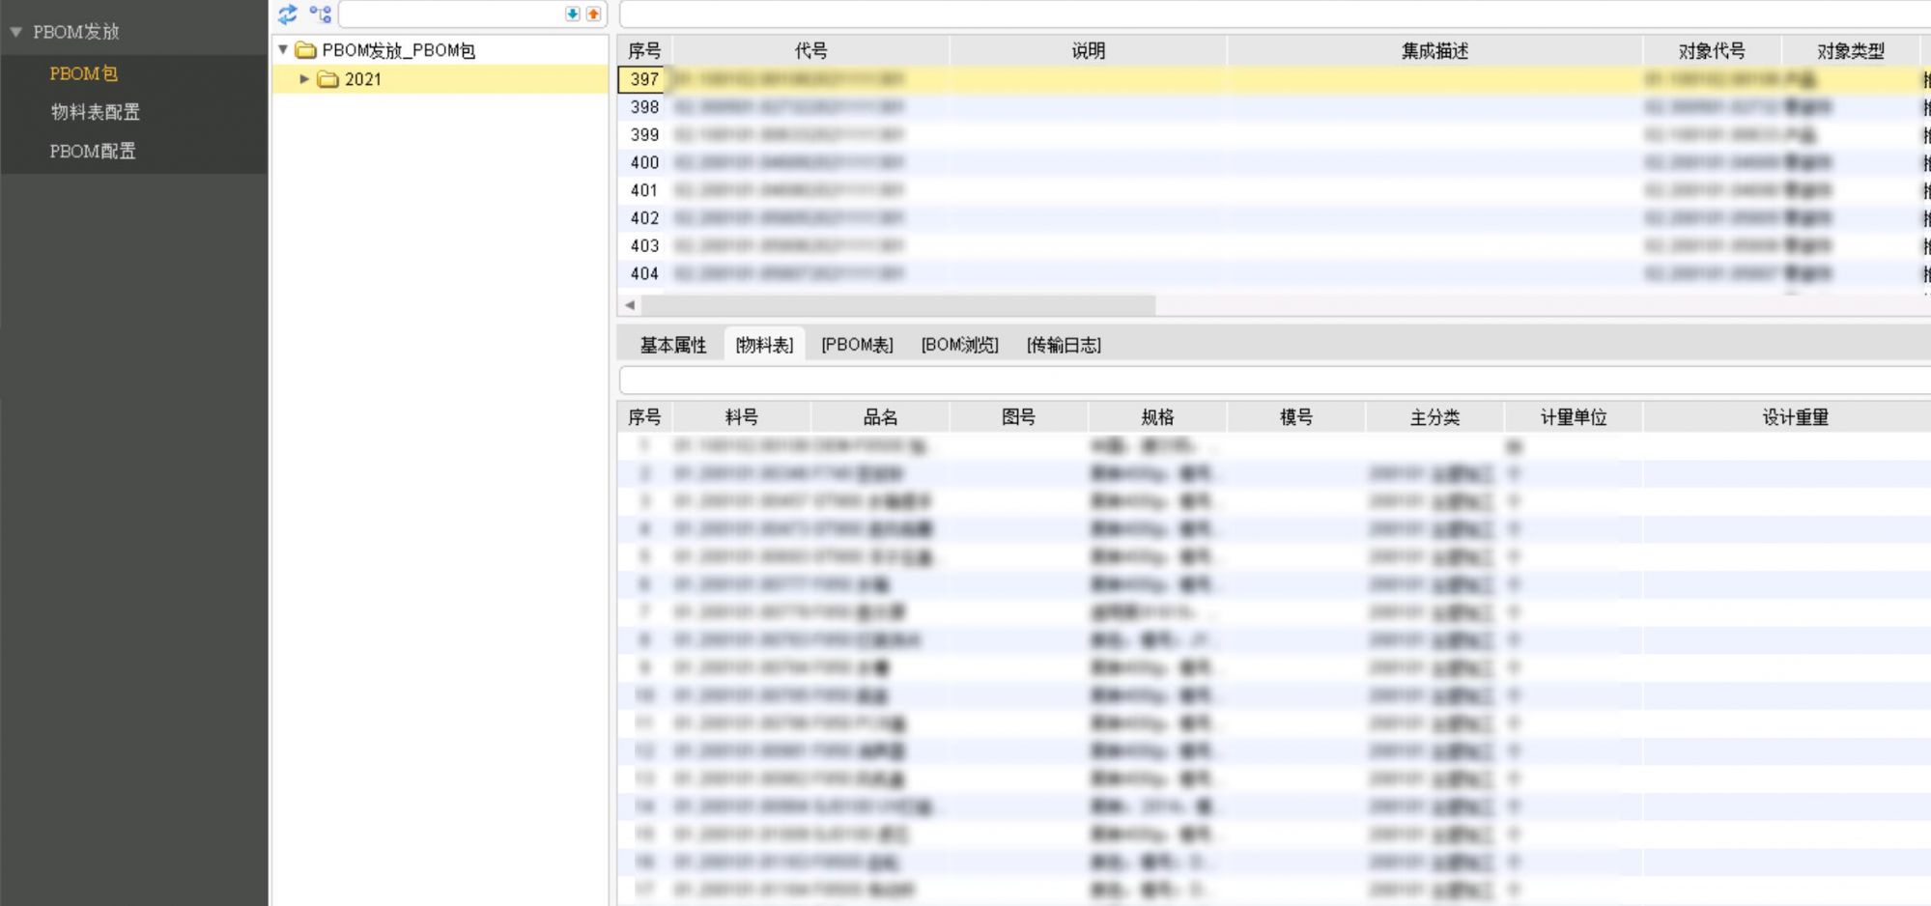Click the tree search input field
Viewport: 1931px width, 906px height.
pos(451,14)
